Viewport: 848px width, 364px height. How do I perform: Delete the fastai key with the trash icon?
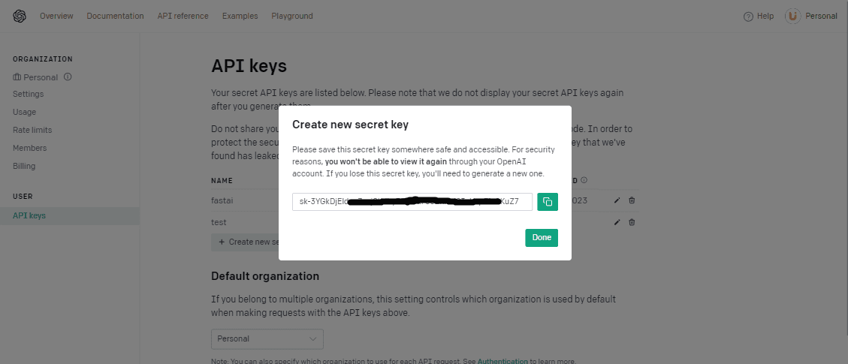coord(632,200)
